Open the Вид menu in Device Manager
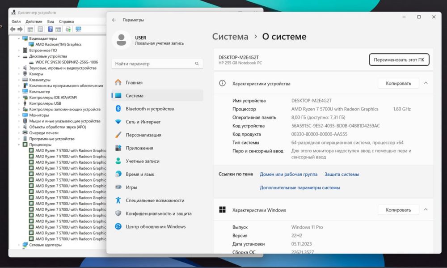 click(x=51, y=21)
